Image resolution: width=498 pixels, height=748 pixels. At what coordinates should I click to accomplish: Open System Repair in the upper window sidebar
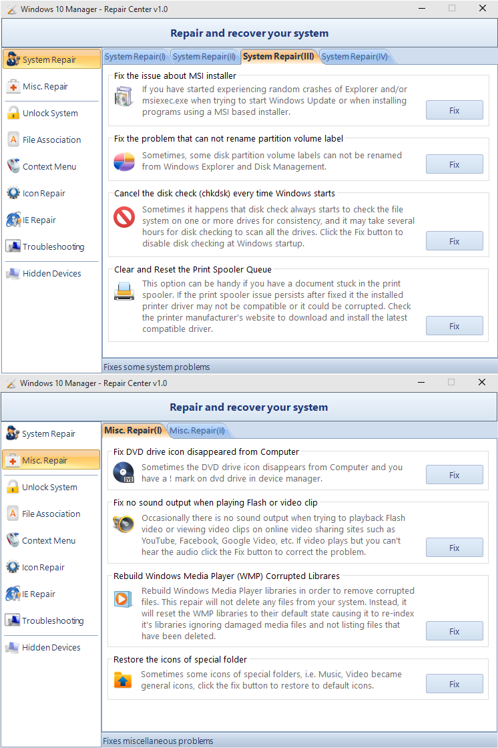[51, 59]
